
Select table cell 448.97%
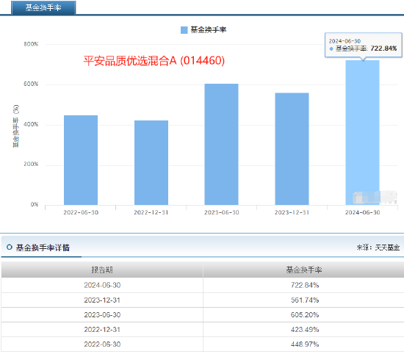(305, 344)
